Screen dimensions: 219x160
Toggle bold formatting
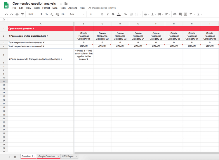[x=102, y=14]
